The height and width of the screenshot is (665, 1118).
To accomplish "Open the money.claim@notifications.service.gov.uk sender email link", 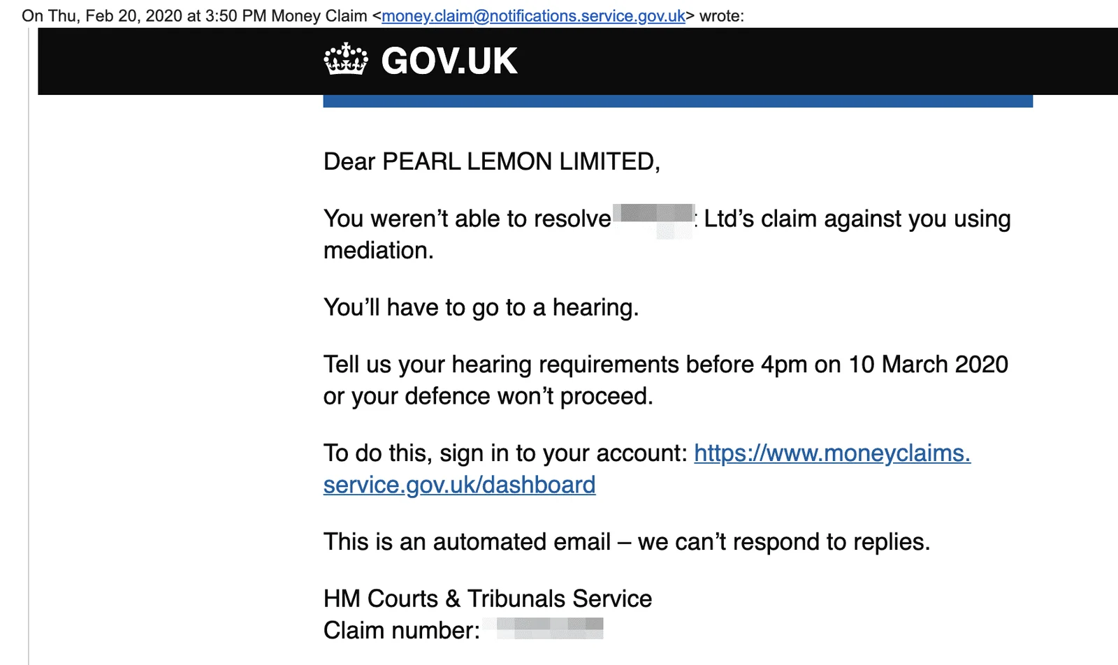I will pyautogui.click(x=534, y=15).
